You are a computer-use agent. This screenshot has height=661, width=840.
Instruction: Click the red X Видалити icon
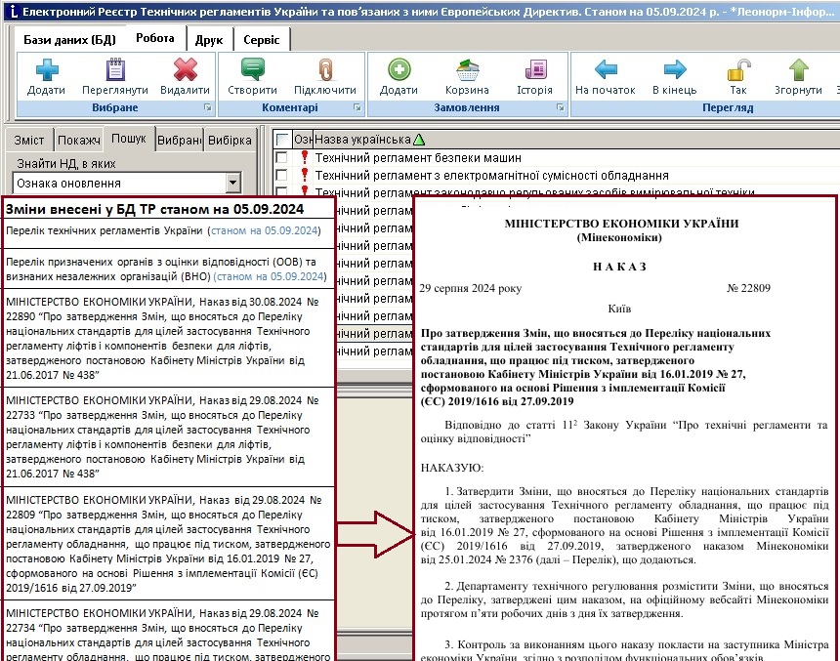tap(186, 70)
